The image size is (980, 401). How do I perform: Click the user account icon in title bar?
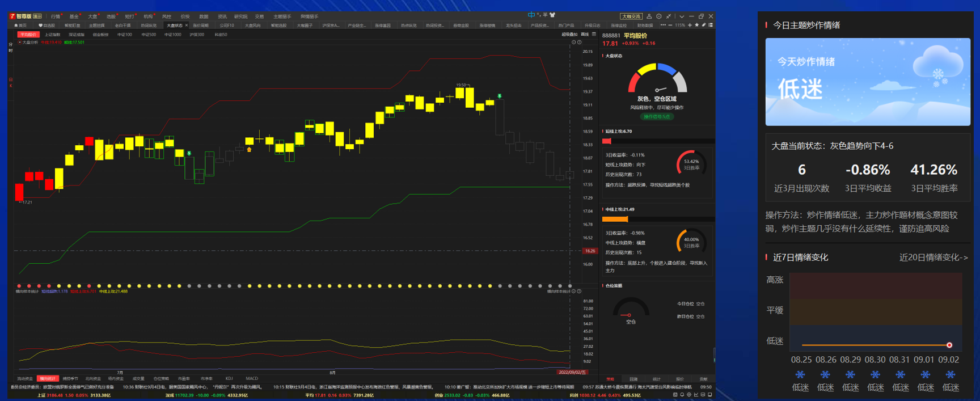point(649,16)
